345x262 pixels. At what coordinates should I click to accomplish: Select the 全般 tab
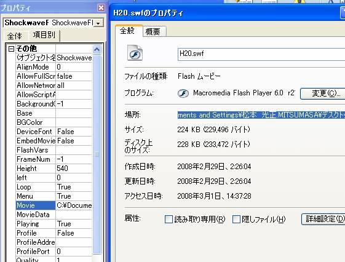pyautogui.click(x=128, y=31)
